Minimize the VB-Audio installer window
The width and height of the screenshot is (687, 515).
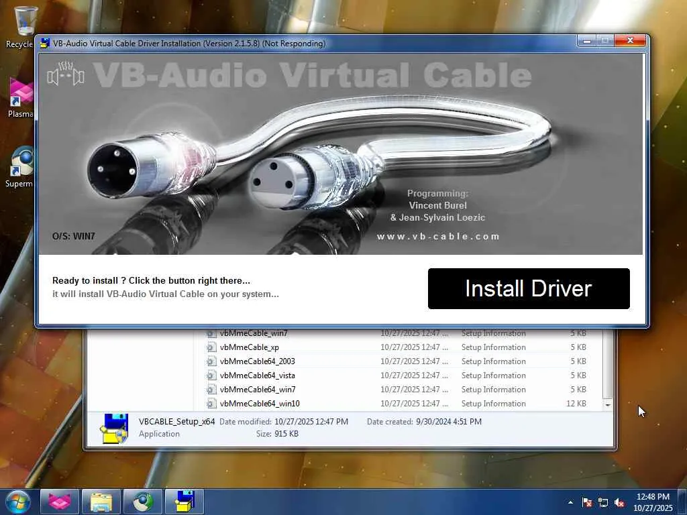[x=586, y=41]
